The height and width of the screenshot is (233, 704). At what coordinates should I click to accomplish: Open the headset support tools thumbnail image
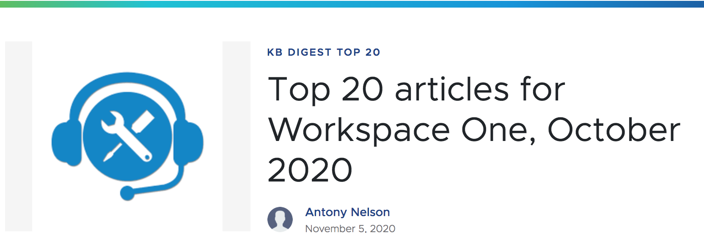(x=127, y=136)
